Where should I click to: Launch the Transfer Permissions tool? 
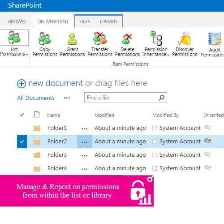[100, 39]
